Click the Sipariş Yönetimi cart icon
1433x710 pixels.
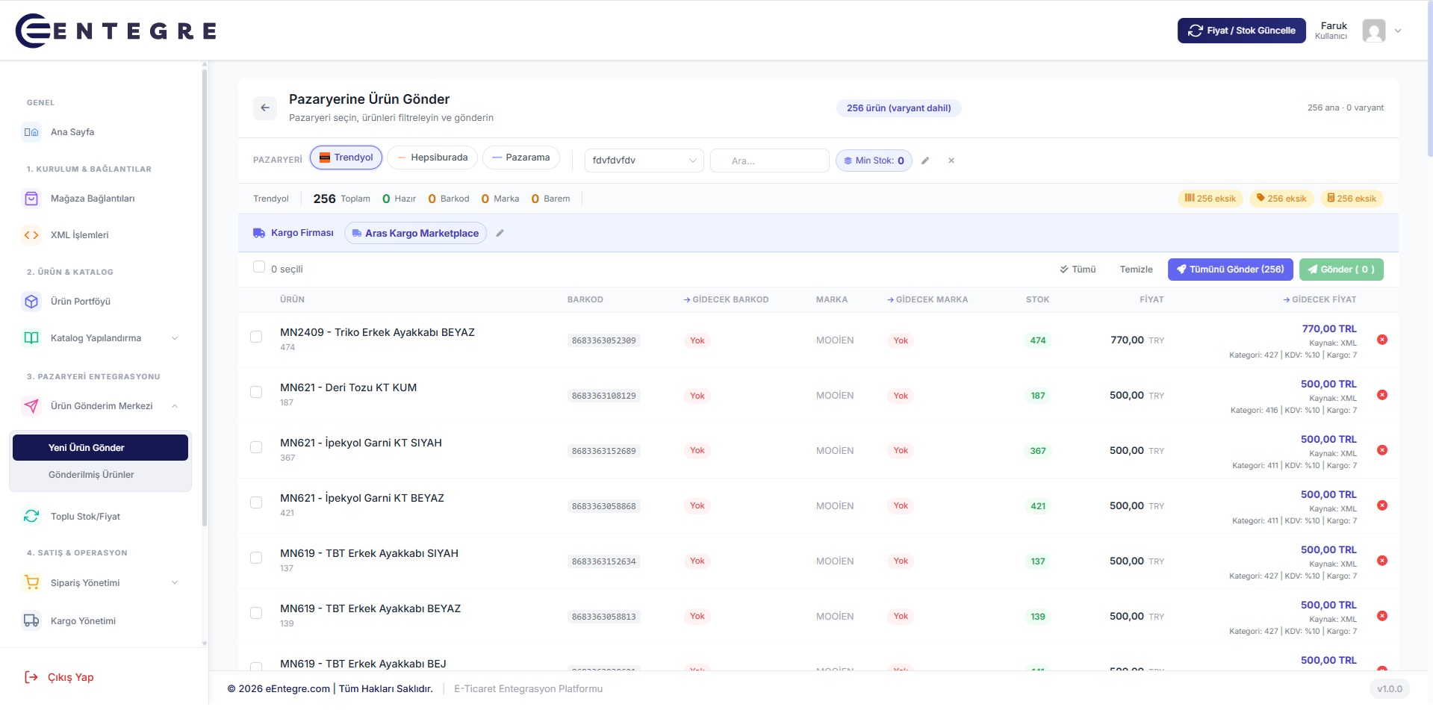click(31, 583)
